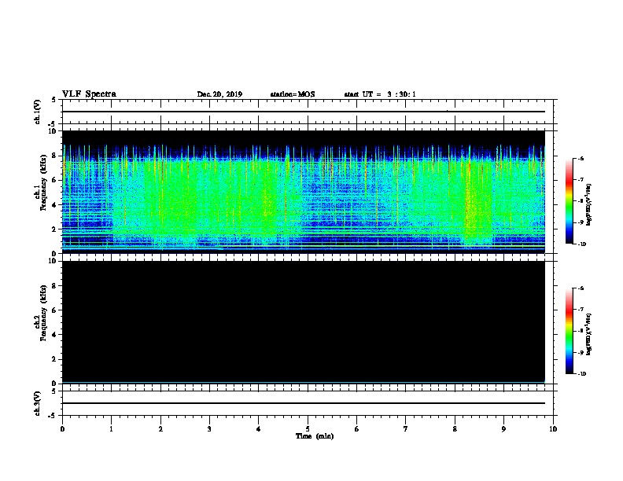This screenshot has height=481, width=623.
Task: Click time axis tick label "4"
Action: pos(259,429)
